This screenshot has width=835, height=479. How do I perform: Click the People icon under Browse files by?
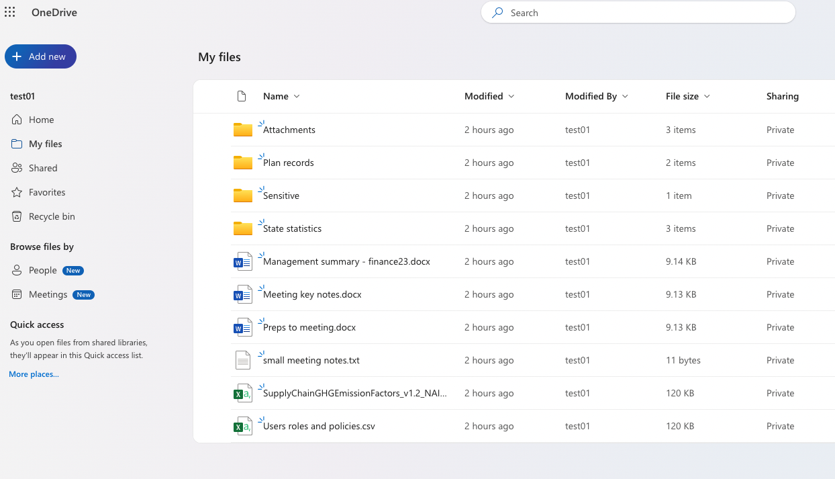15,270
